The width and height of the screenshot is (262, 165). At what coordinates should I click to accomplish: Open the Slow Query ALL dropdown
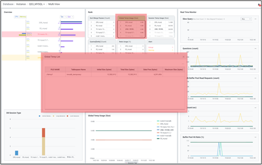pyautogui.click(x=246, y=19)
